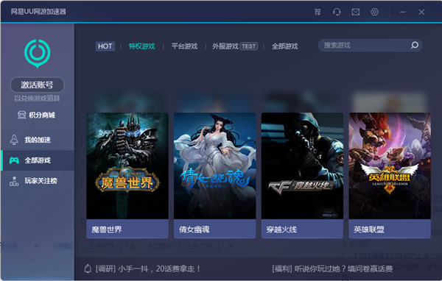The height and width of the screenshot is (281, 442).
Task: Switch to 外服游戏 tab
Action: (225, 46)
